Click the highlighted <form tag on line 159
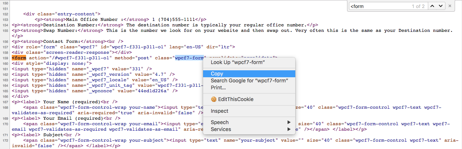 (19, 58)
